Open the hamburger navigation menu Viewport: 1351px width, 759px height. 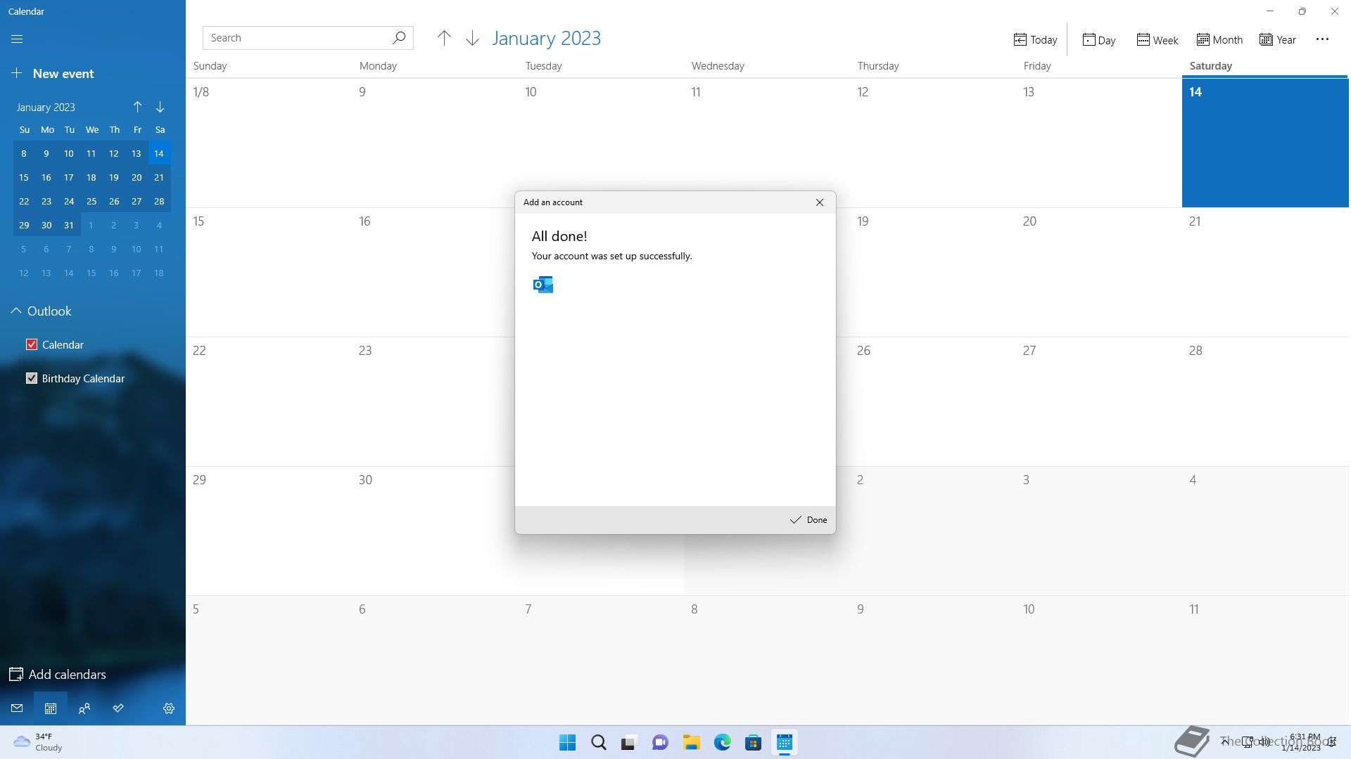(x=17, y=39)
